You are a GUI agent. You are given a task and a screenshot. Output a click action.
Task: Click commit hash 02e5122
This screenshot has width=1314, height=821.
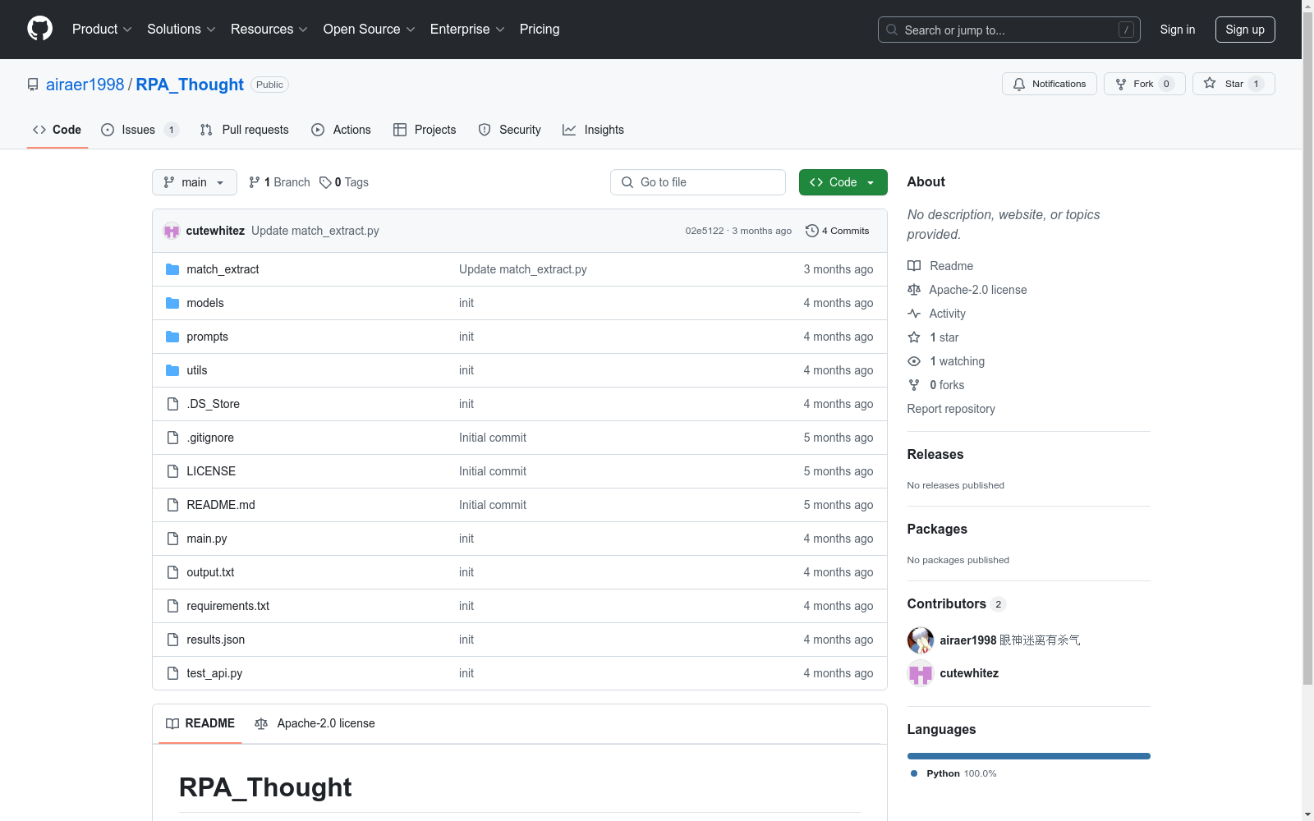click(705, 231)
